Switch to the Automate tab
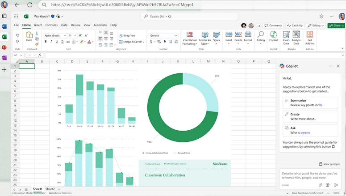This screenshot has width=346, height=196. (x=100, y=25)
